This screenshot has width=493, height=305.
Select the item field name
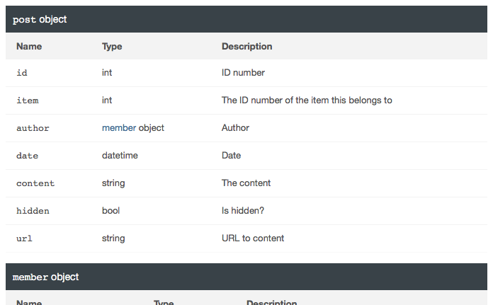point(28,100)
